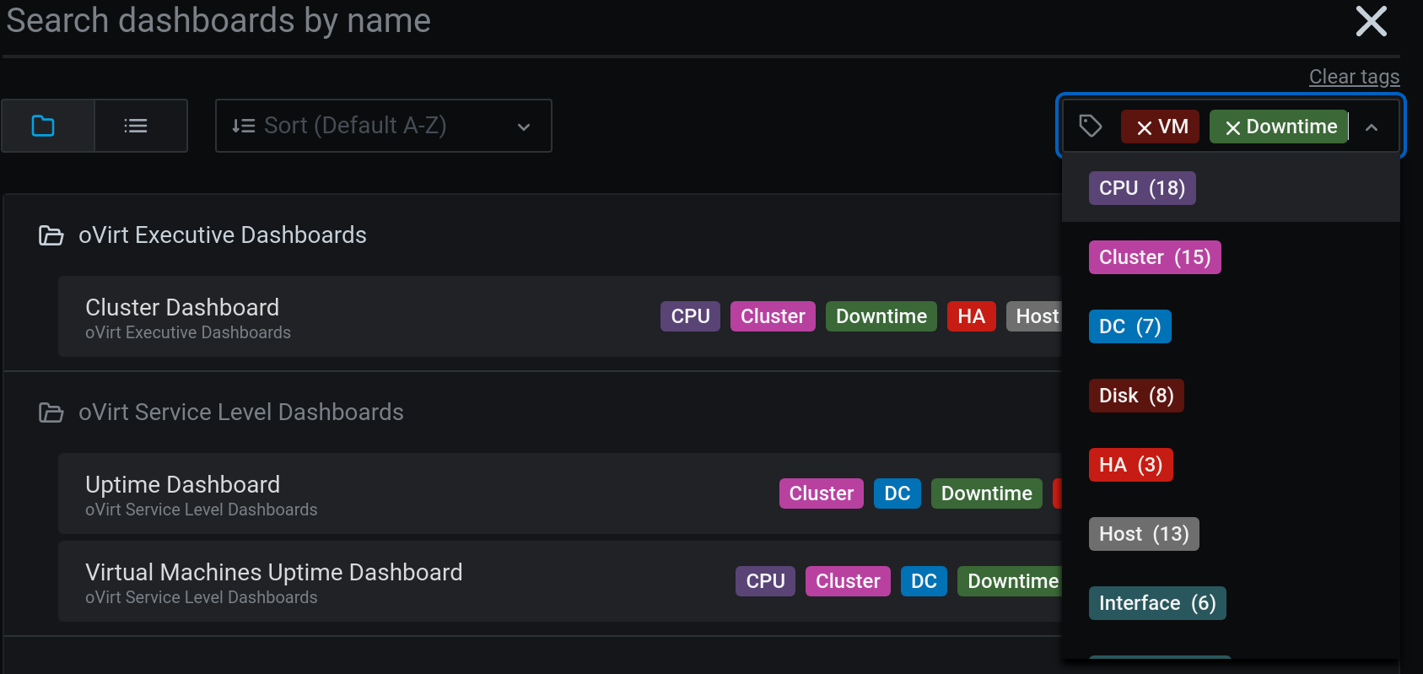
Task: Open the Cluster Dashboard
Action: pos(182,308)
